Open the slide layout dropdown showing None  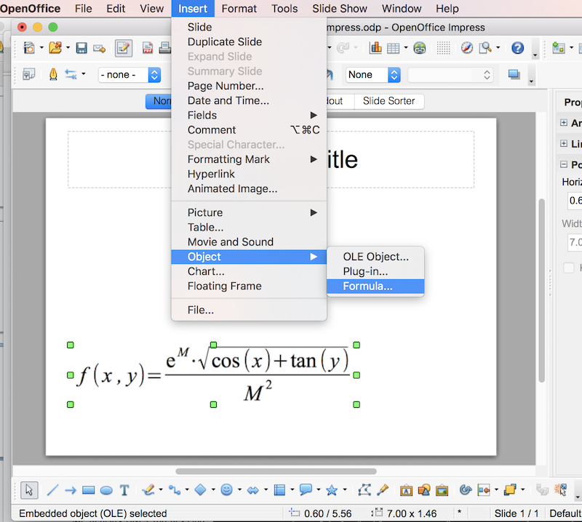tap(372, 74)
